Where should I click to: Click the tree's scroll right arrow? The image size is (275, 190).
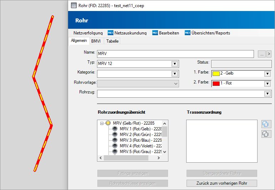click(x=159, y=158)
